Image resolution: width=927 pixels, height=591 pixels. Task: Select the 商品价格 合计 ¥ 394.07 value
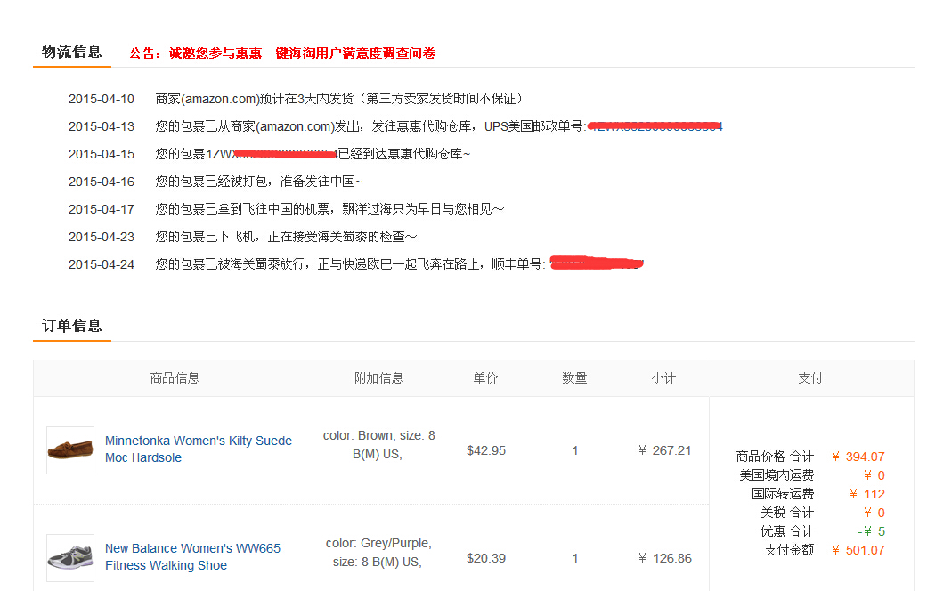(858, 457)
